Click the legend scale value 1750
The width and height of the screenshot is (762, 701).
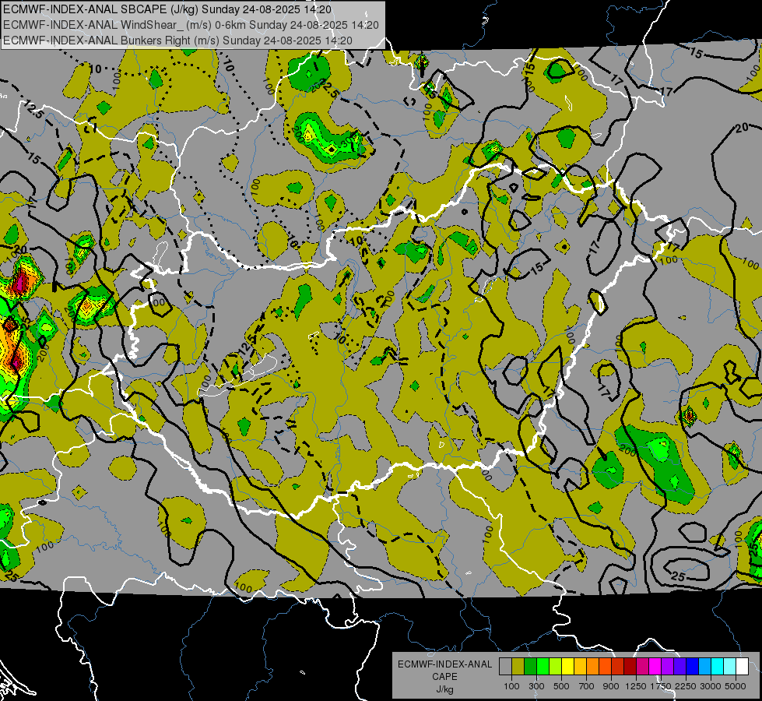point(661,686)
